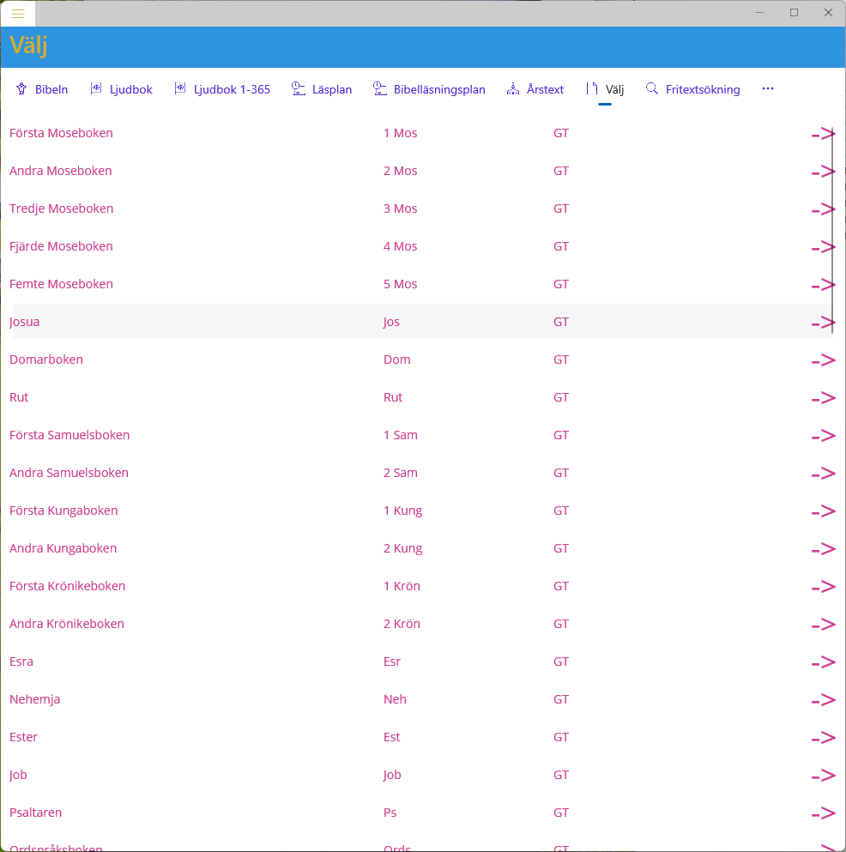Select Första Moseboken book name
The width and height of the screenshot is (846, 852).
click(x=61, y=133)
